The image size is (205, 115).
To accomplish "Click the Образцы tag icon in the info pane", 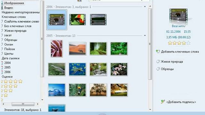I will [x=158, y=69].
